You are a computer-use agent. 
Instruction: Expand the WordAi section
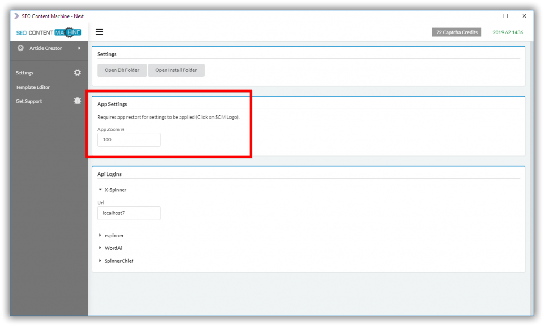pos(100,248)
